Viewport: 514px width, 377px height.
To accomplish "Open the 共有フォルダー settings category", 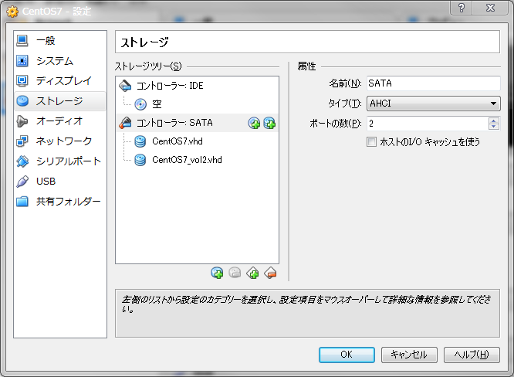I will 60,201.
